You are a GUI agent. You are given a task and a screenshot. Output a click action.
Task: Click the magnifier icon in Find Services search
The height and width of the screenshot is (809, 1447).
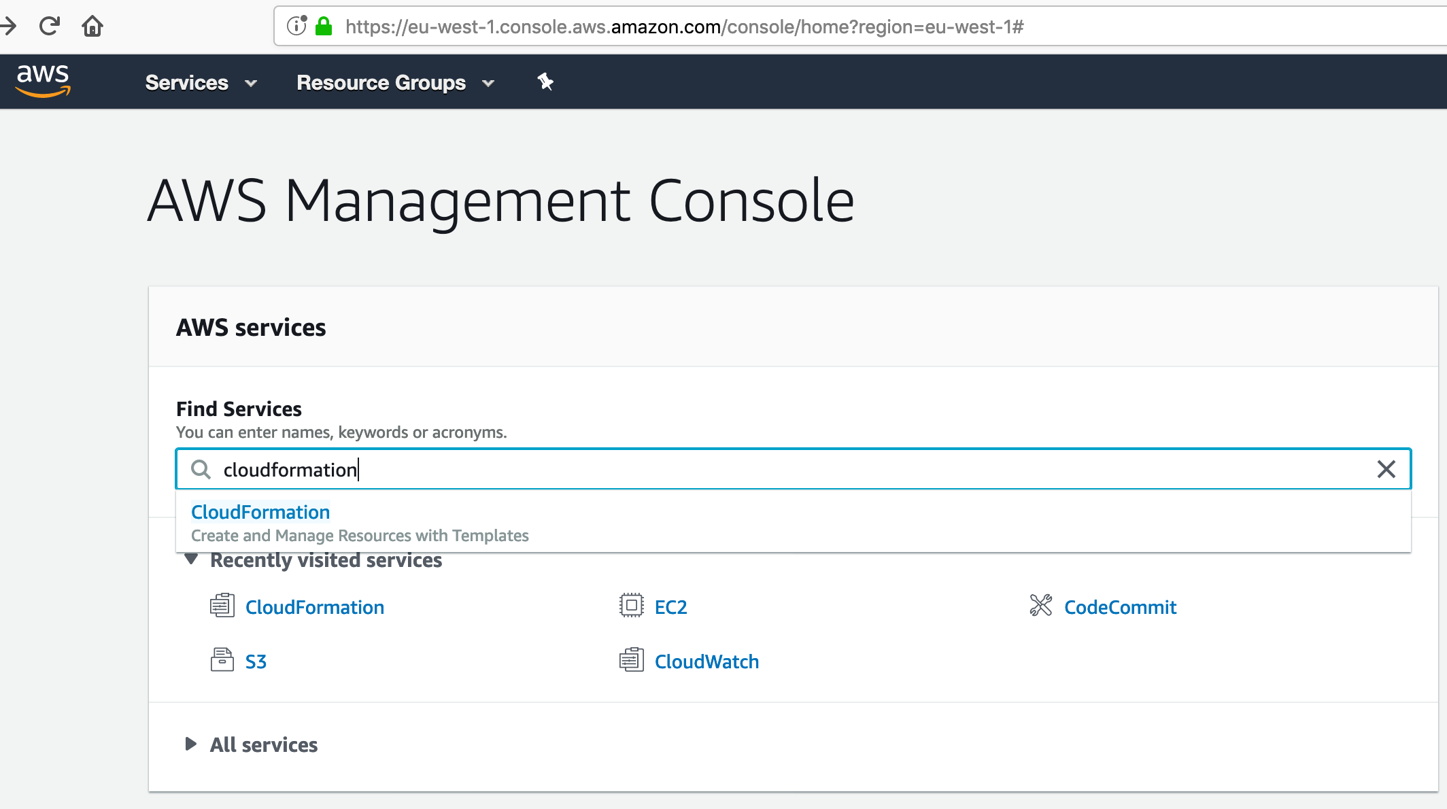click(x=201, y=469)
